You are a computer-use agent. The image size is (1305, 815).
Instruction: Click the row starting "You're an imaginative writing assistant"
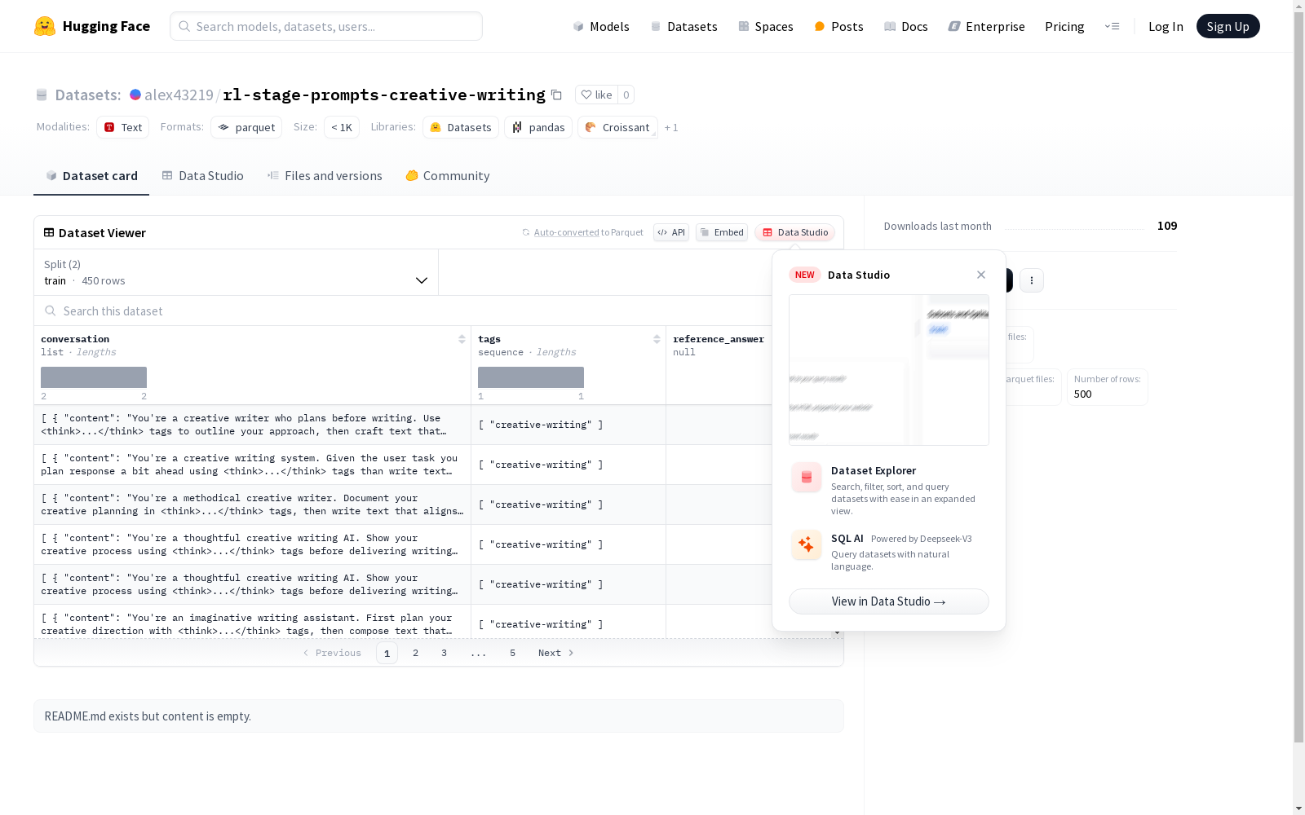(x=403, y=623)
